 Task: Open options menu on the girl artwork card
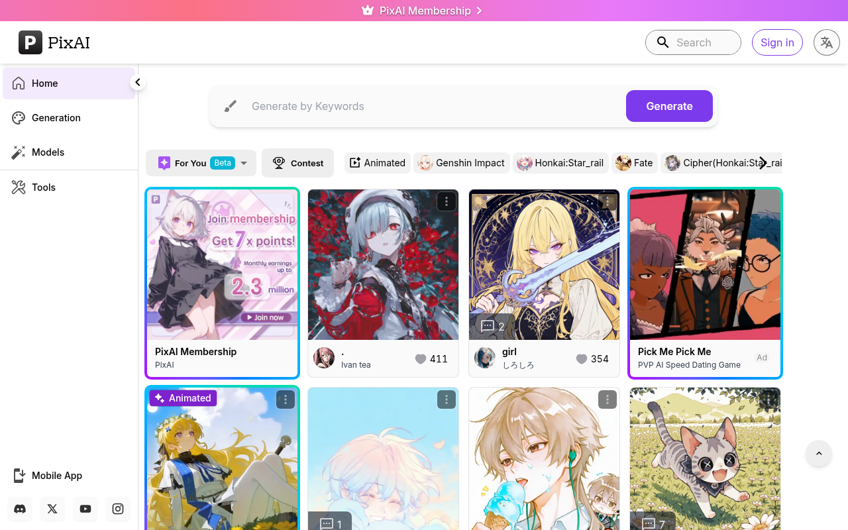607,201
